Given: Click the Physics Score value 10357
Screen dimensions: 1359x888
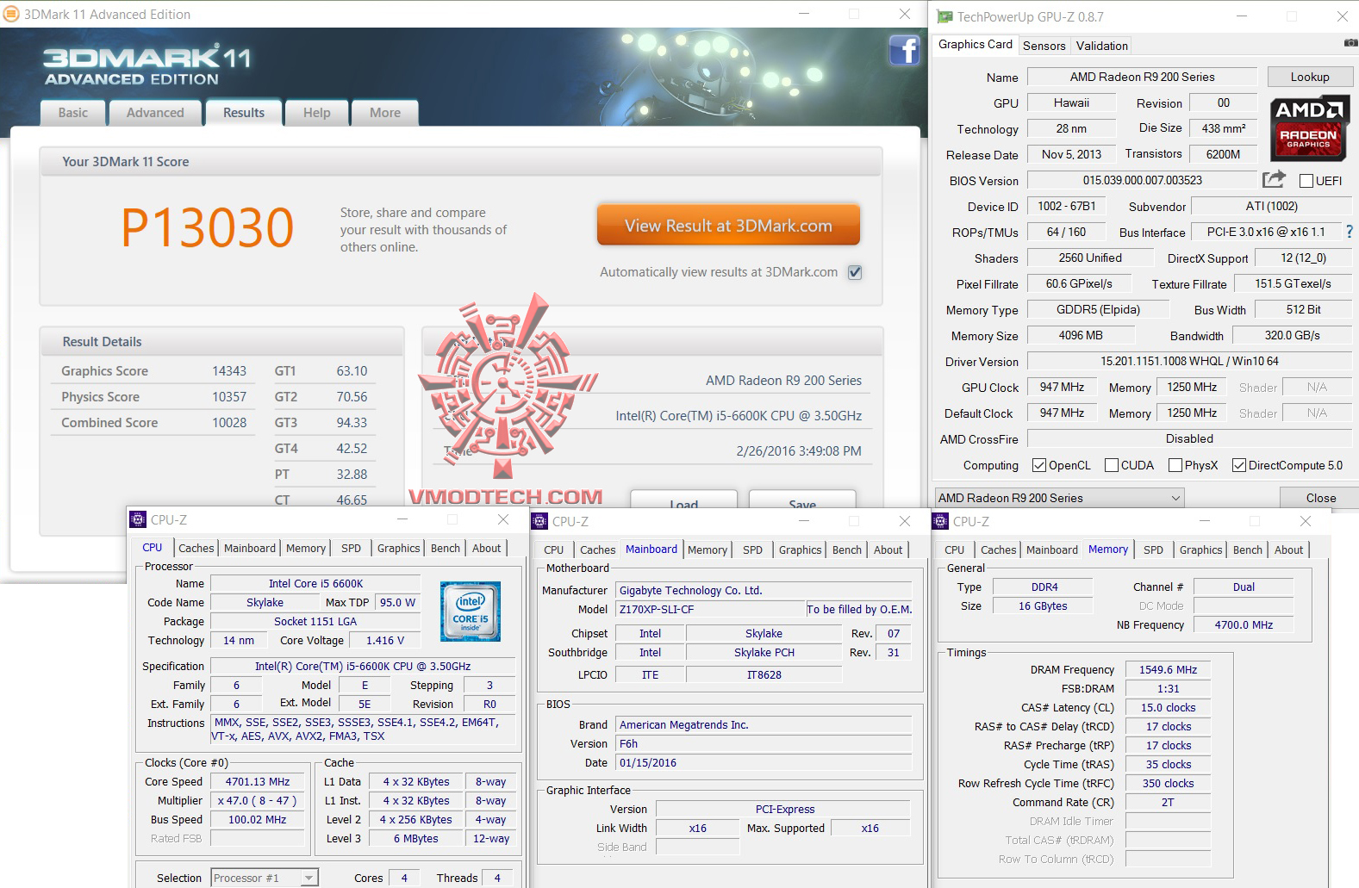Looking at the screenshot, I should coord(229,397).
